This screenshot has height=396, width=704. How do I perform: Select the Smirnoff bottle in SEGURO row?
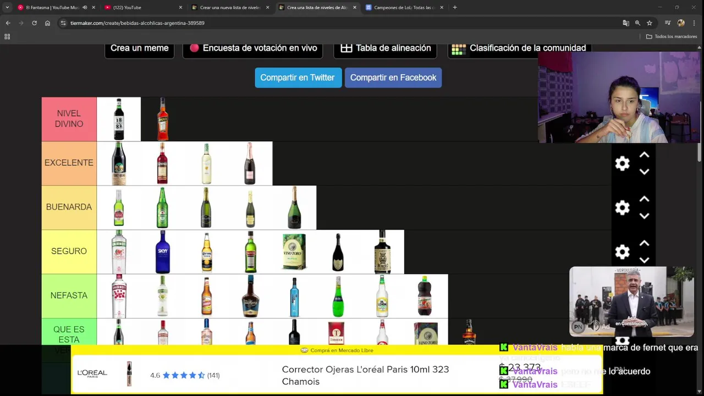[119, 251]
